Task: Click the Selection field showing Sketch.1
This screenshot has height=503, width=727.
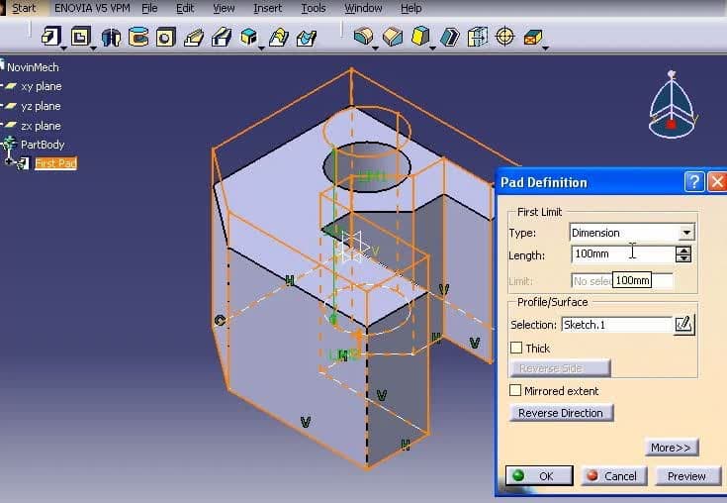Action: click(617, 325)
